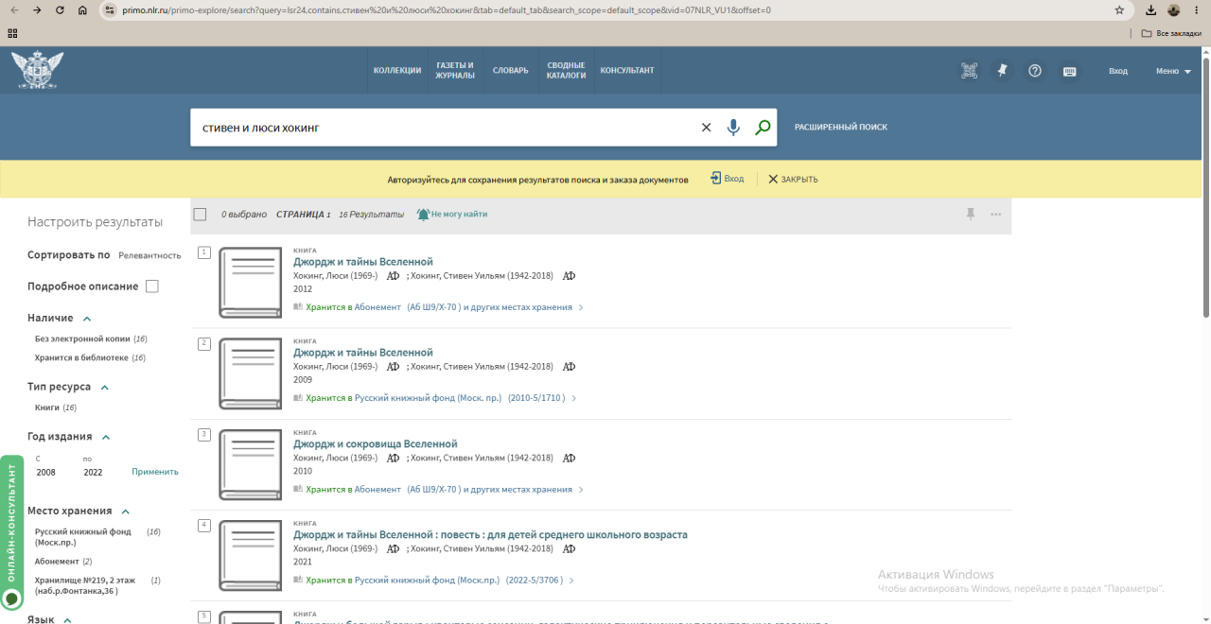Open result 4 titled повесть для детей среднего школьного возраста
Viewport: 1211px width, 624px height.
(x=490, y=535)
